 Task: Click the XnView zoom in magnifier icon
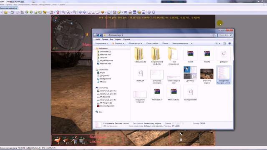63,12
